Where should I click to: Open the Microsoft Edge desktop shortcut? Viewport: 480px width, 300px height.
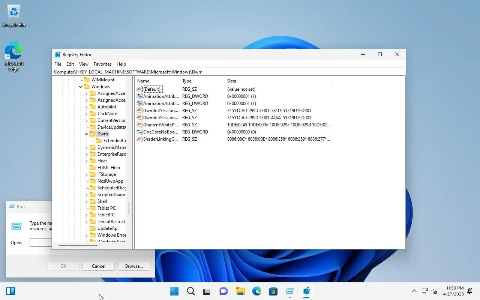pos(14,56)
